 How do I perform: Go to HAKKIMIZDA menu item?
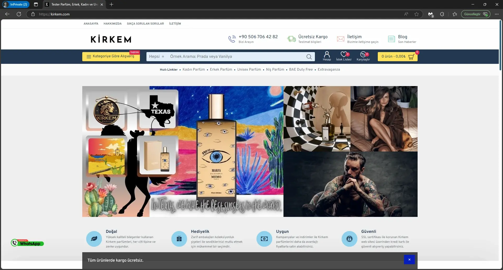[112, 24]
